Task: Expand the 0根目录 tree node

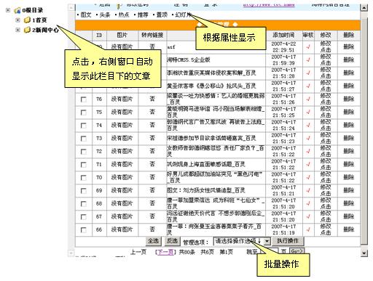Action: [x=8, y=10]
